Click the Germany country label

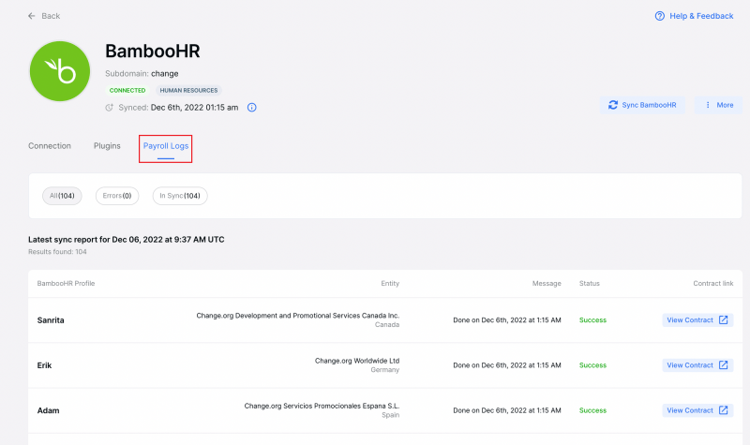click(385, 369)
